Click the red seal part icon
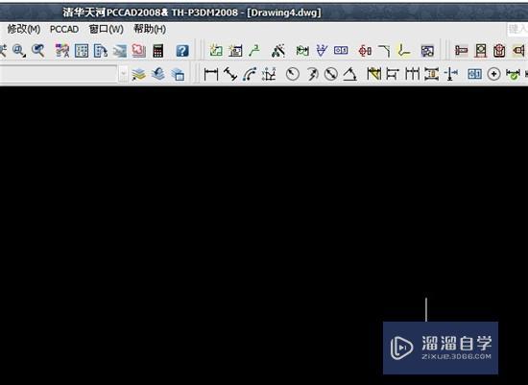Image resolution: width=528 pixels, height=385 pixels. click(x=499, y=51)
